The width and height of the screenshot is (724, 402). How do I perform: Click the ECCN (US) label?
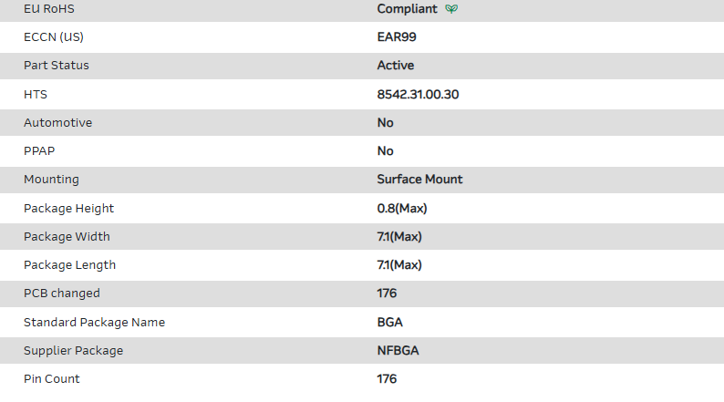click(60, 37)
